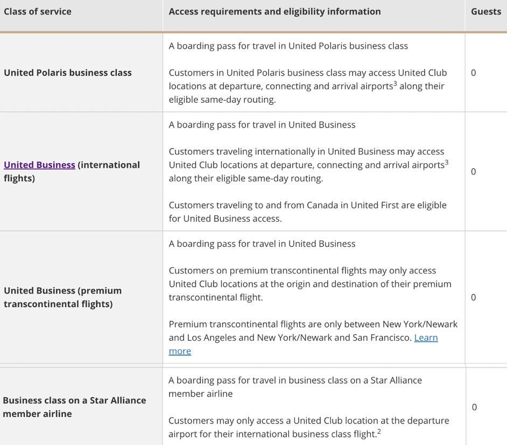Select the Access requirements and eligibility header
This screenshot has height=445, width=507.
point(274,12)
